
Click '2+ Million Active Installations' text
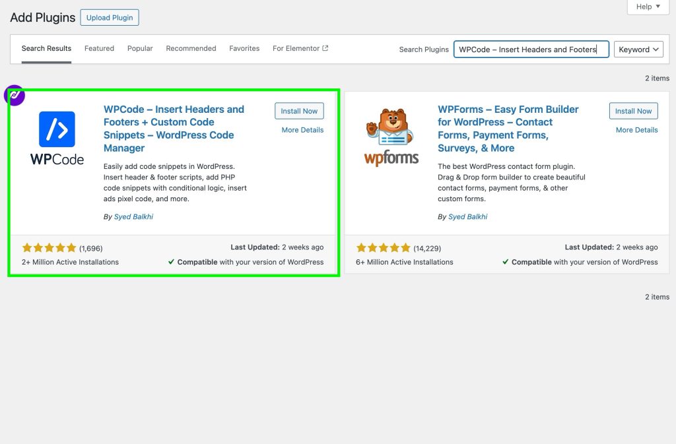(70, 262)
